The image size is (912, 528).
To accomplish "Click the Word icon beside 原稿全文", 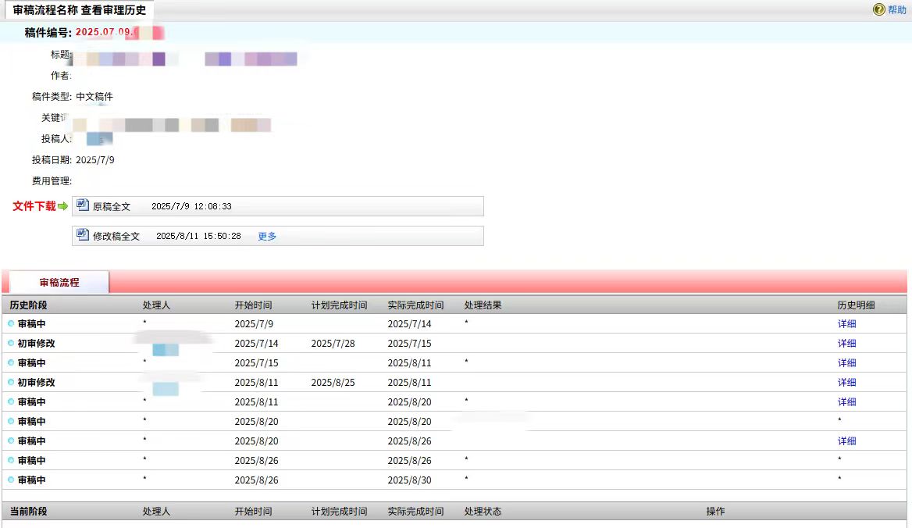I will coord(83,205).
